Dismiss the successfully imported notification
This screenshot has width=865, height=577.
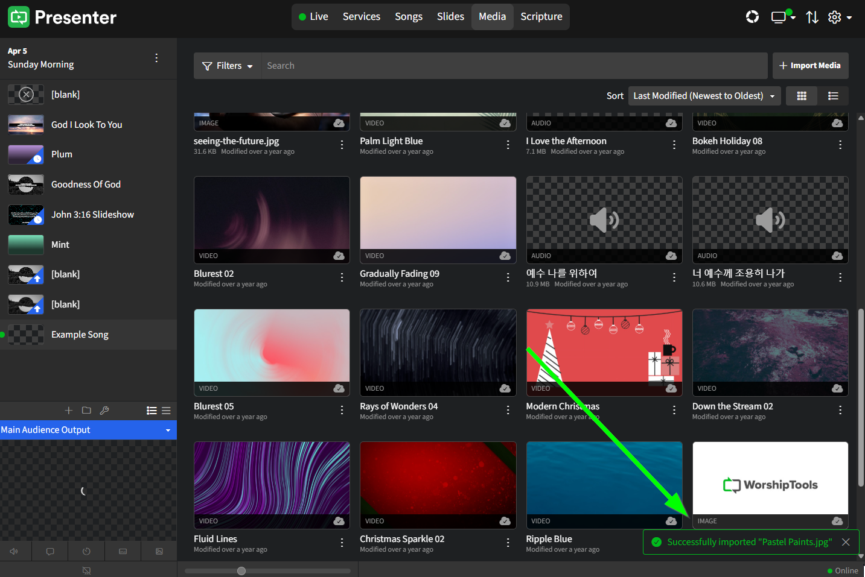coord(846,542)
